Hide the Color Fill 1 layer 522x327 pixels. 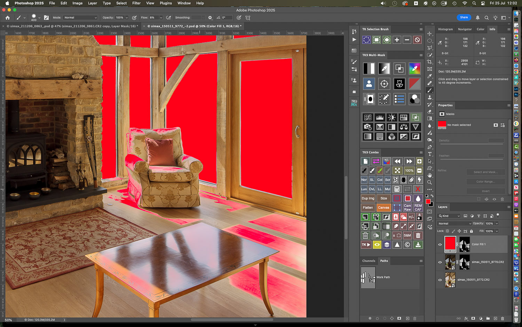(x=440, y=244)
